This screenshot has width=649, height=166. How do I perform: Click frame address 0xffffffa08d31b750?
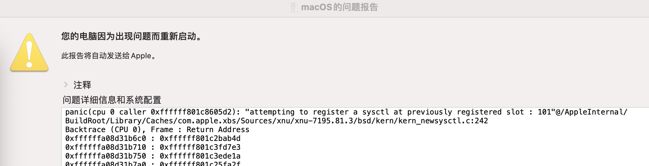[106, 156]
